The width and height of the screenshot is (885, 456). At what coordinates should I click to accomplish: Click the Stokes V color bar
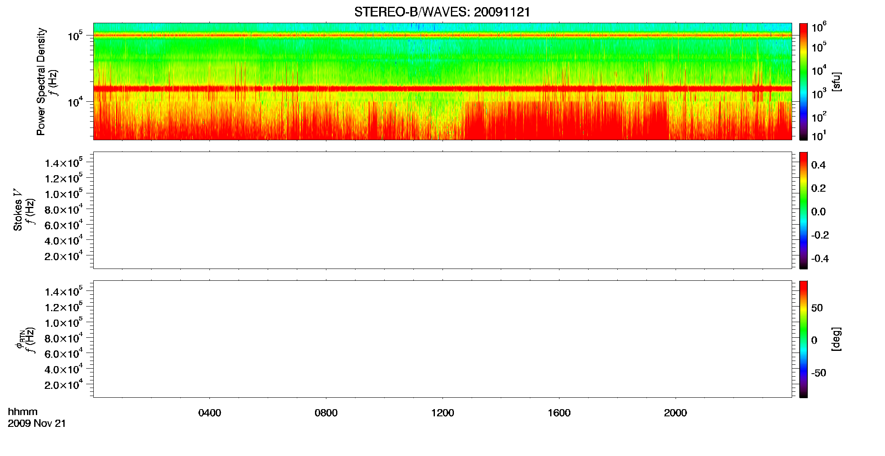803,210
